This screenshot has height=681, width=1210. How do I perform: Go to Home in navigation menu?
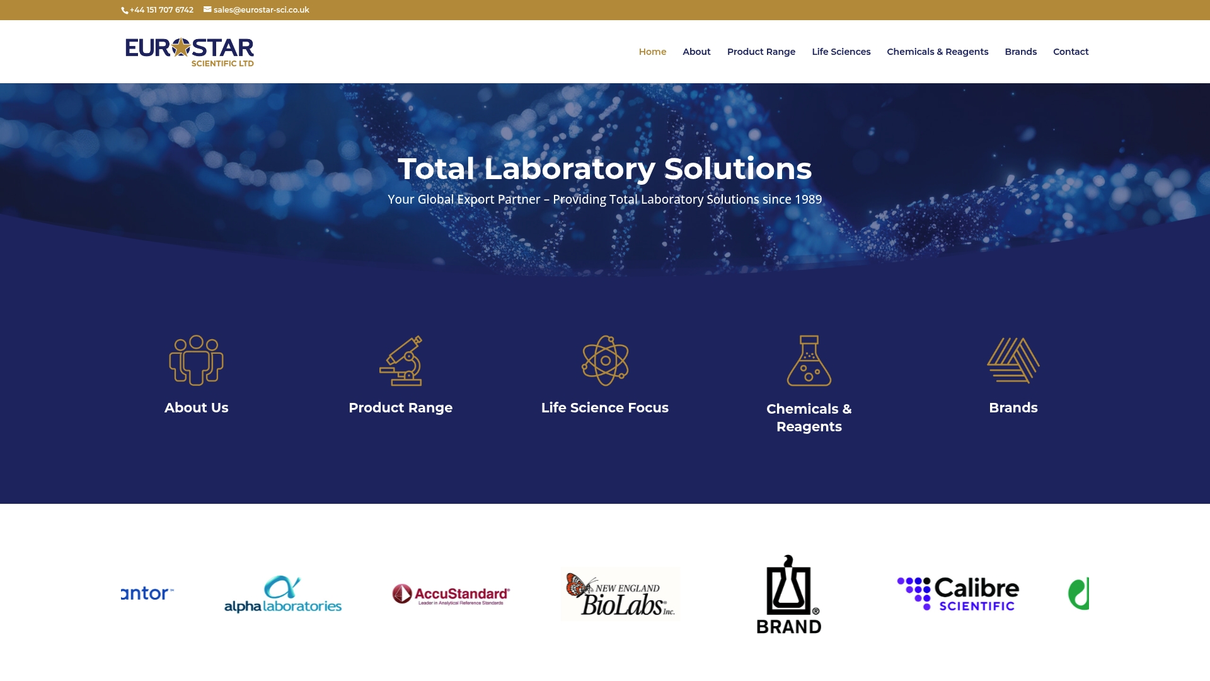(x=652, y=52)
